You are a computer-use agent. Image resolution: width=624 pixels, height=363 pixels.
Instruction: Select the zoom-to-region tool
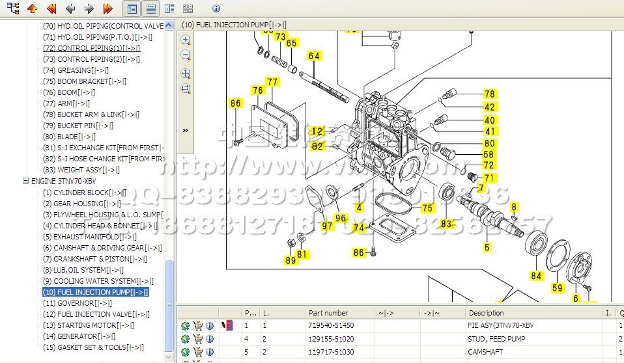pyautogui.click(x=186, y=88)
